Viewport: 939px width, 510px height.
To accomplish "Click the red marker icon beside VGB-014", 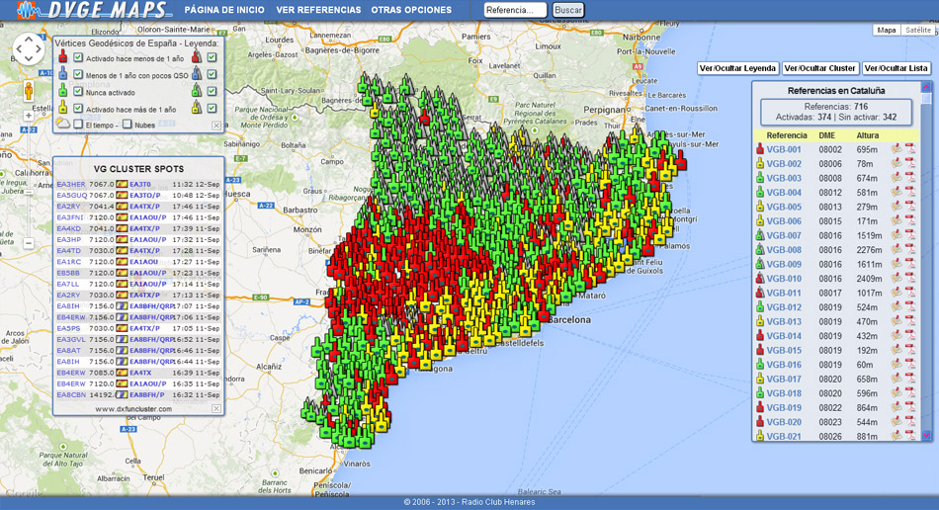I will coord(760,336).
